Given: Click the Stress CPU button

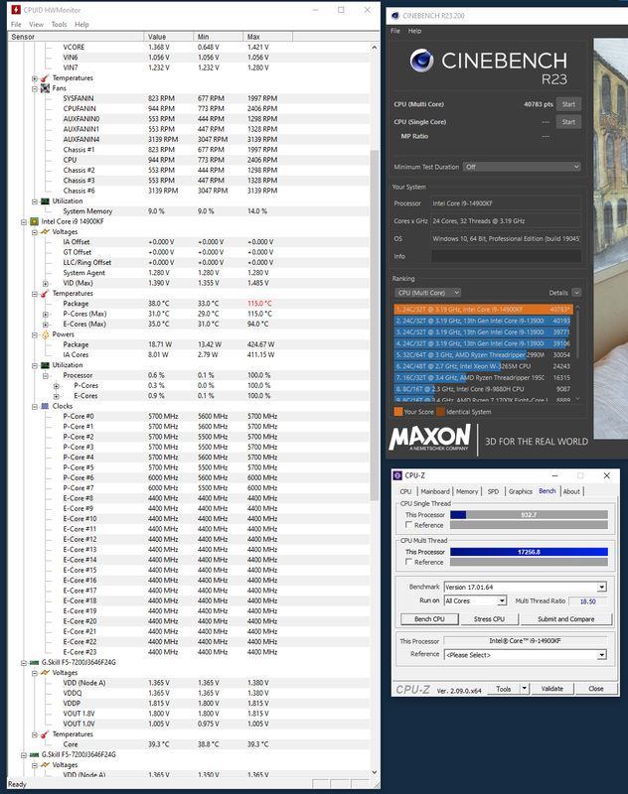Looking at the screenshot, I should click(x=489, y=618).
